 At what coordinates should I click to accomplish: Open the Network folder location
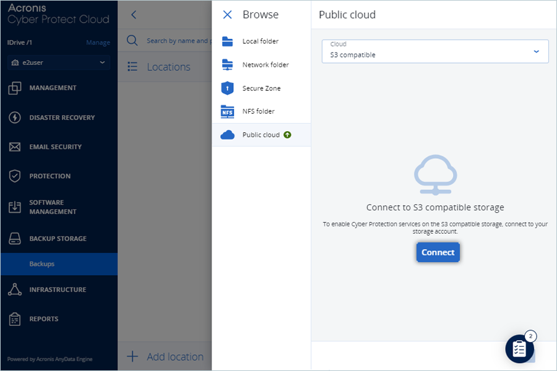(261, 64)
